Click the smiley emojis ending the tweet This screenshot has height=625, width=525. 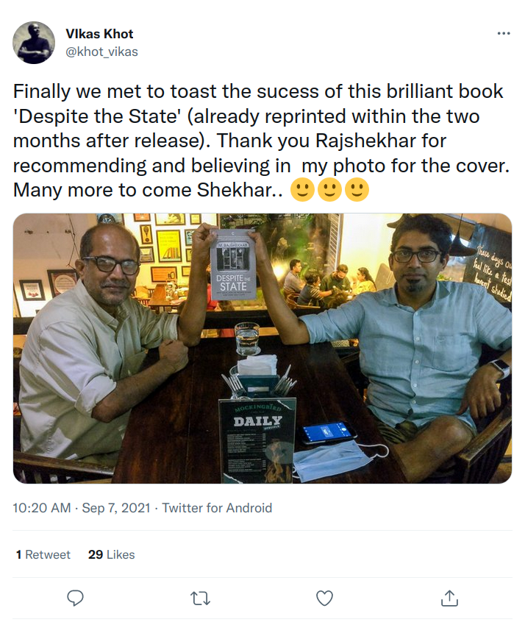(330, 190)
